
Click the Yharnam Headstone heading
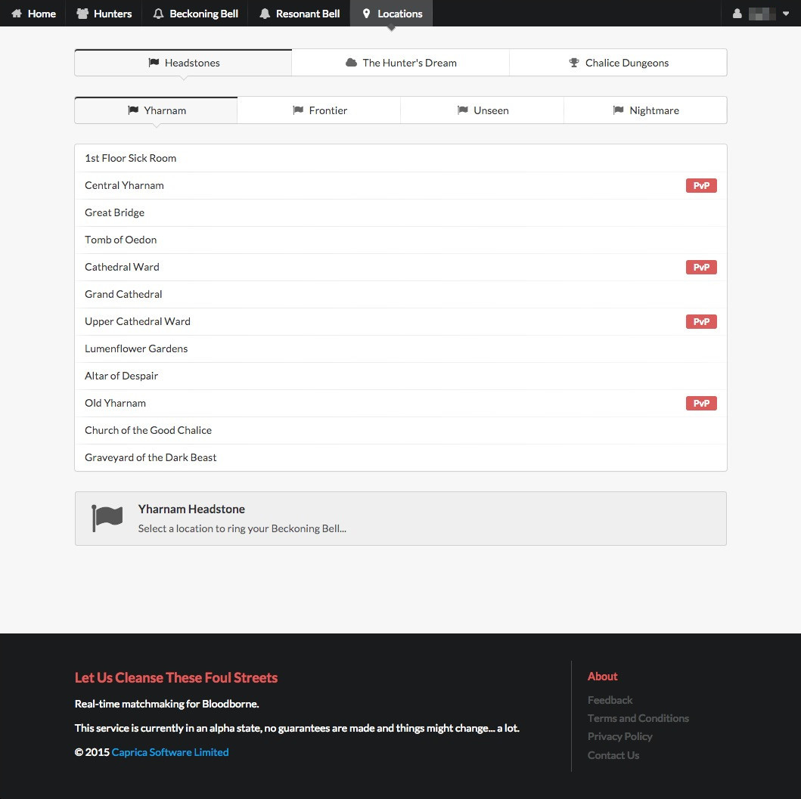point(191,509)
